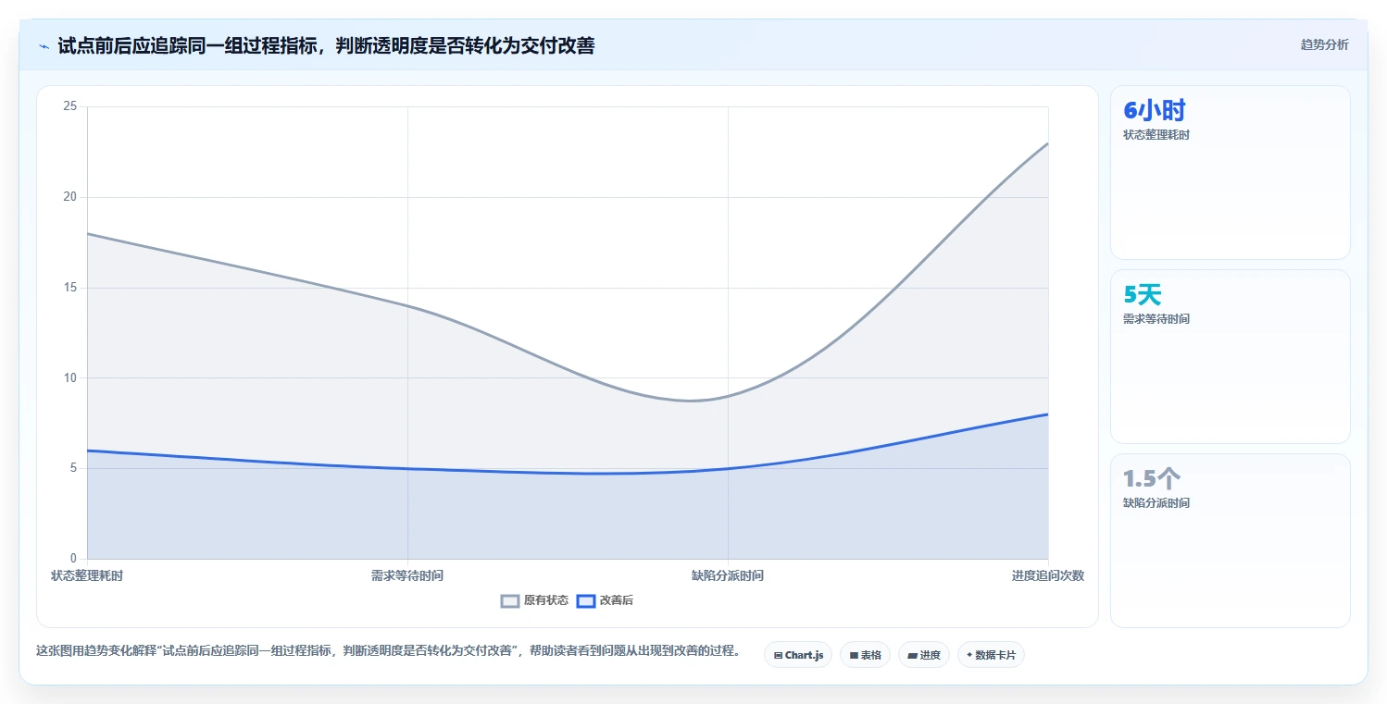Click the y-axis value 20

[70, 197]
